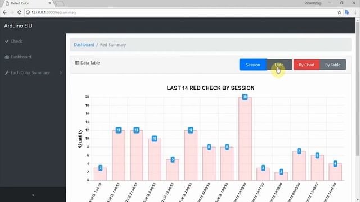
Task: Click the 'Red Summary' breadcrumb text
Action: click(x=113, y=45)
